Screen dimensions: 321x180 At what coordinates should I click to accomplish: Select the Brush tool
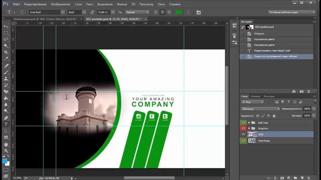(x=6, y=72)
